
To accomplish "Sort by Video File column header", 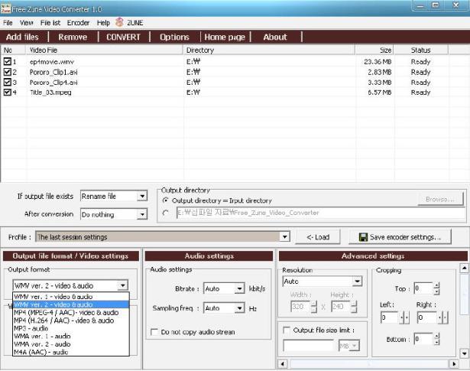I will (x=105, y=50).
